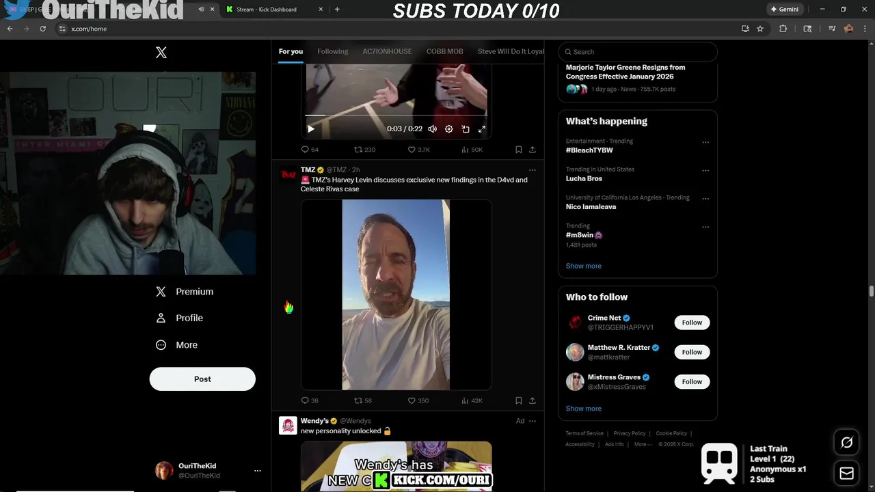Open video settings gear in top post
Image resolution: width=875 pixels, height=492 pixels.
(448, 128)
